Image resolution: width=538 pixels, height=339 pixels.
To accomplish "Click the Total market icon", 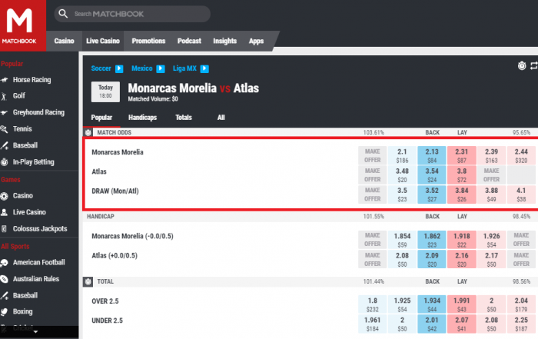I will pyautogui.click(x=88, y=281).
